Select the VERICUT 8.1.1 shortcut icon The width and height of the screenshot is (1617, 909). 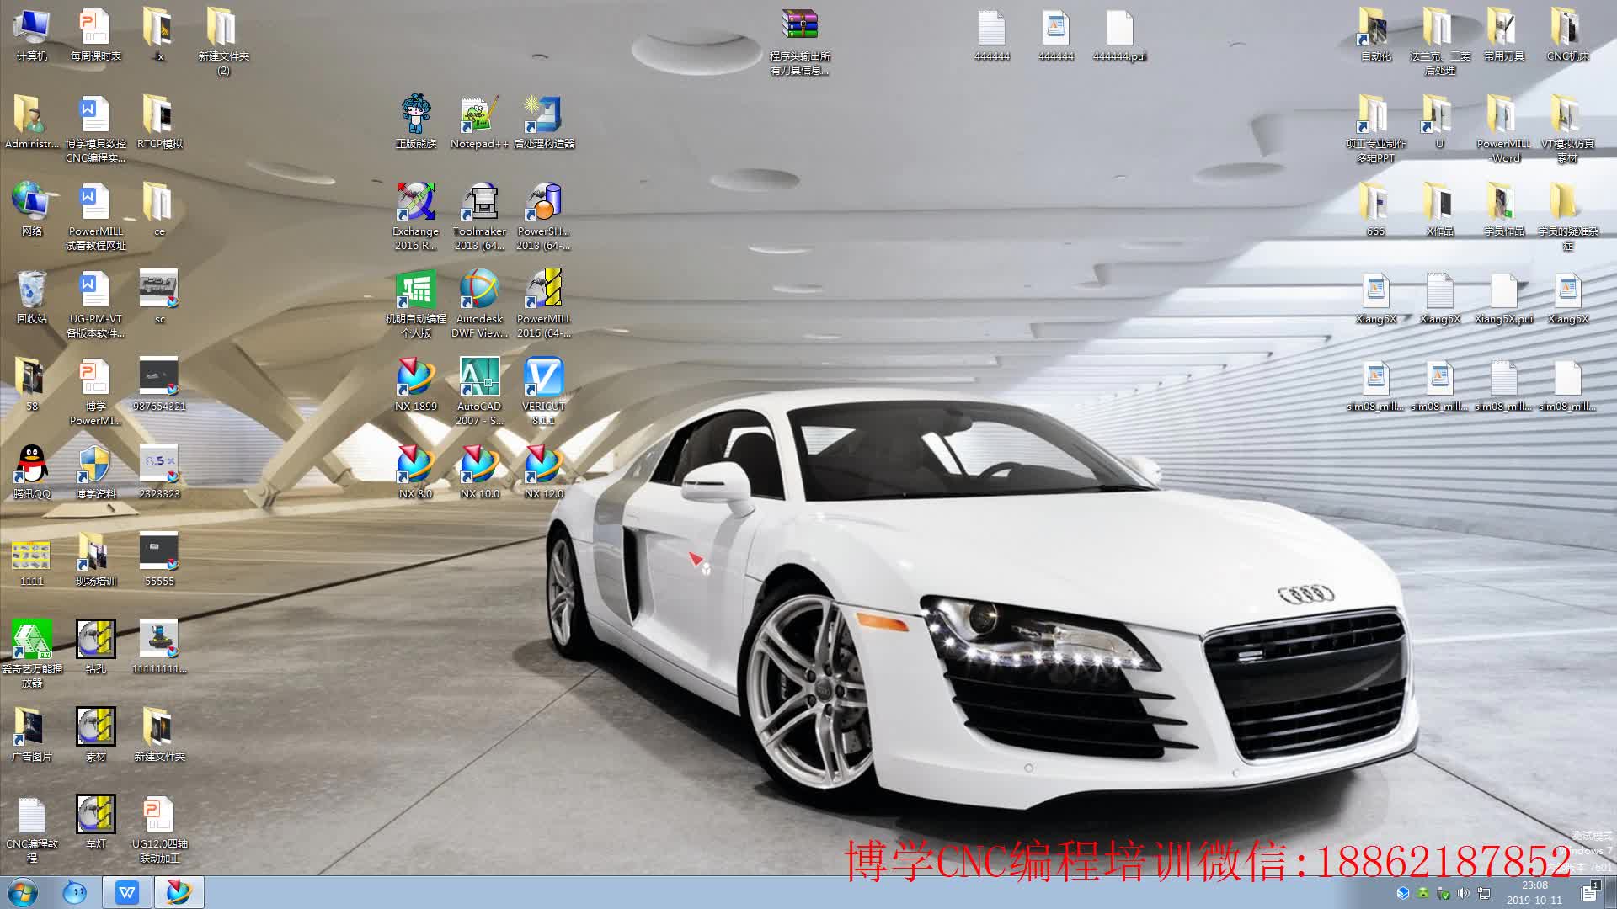click(543, 376)
